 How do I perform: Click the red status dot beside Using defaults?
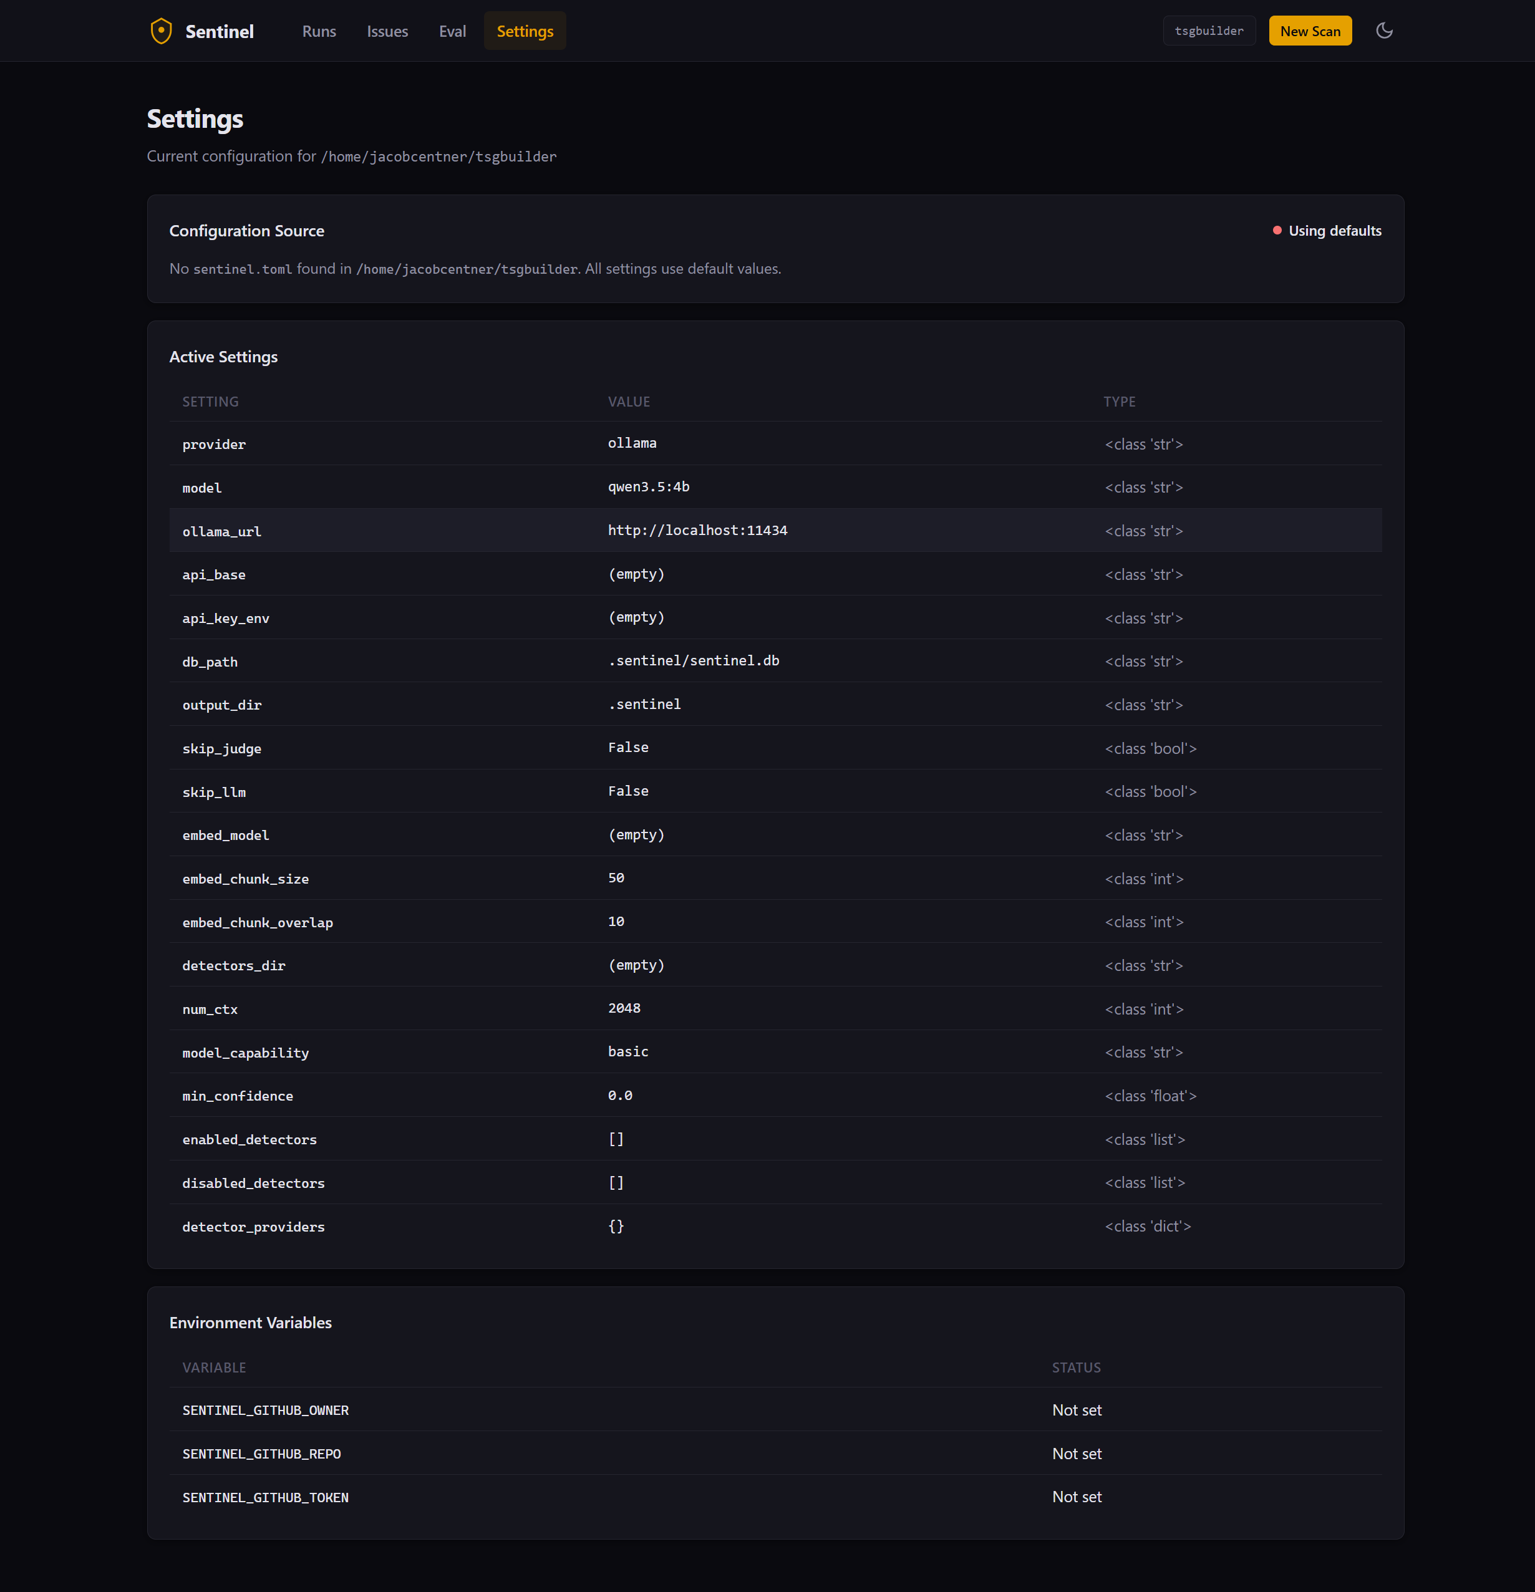1277,231
